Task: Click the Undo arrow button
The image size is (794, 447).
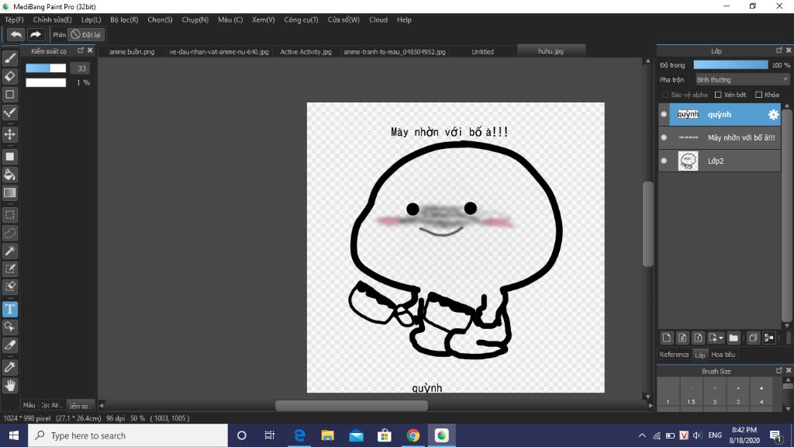Action: click(16, 34)
